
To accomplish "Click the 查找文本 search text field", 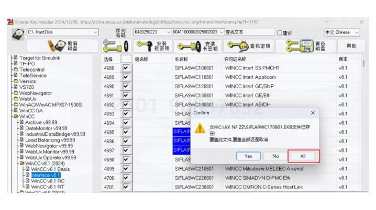I will 249,32.
